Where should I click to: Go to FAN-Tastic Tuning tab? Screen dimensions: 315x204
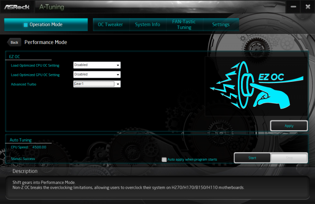click(184, 25)
